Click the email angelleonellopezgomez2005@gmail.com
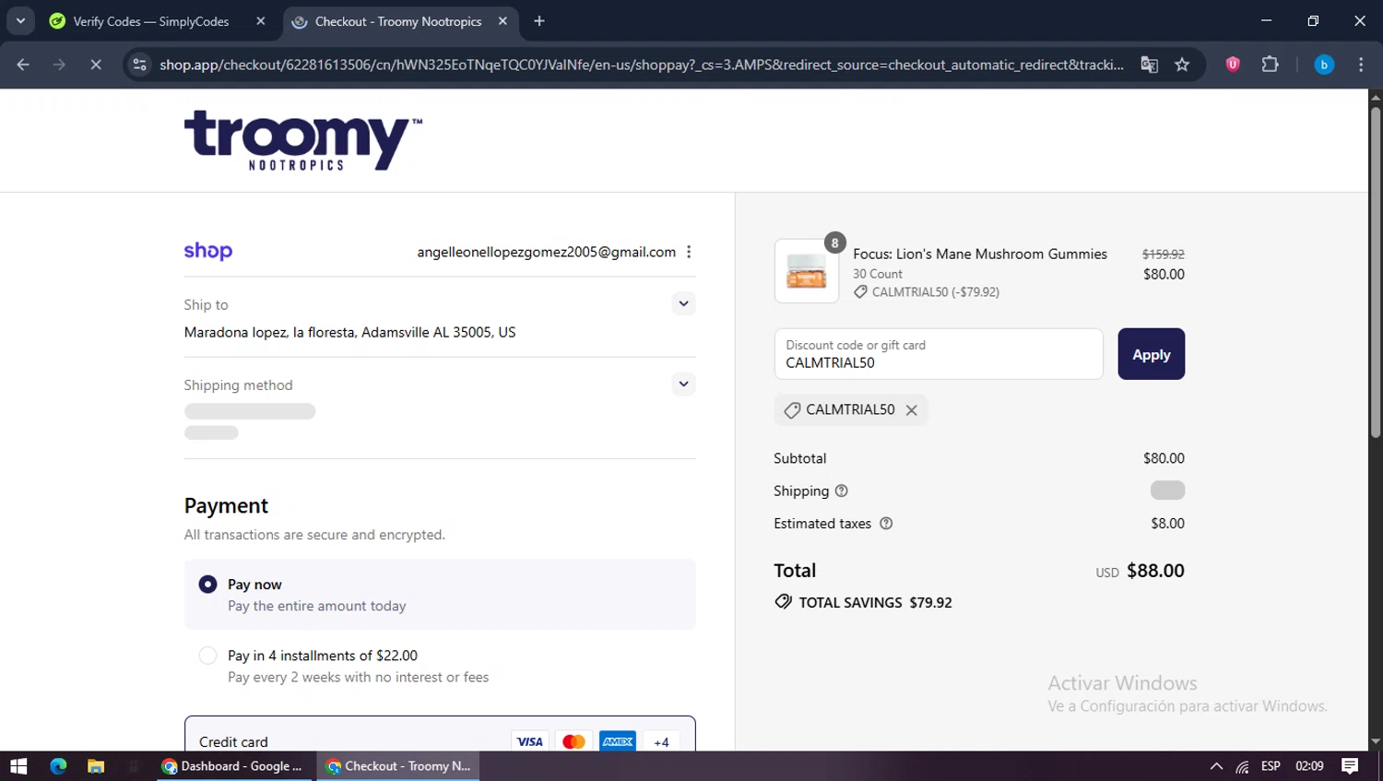Image resolution: width=1383 pixels, height=781 pixels. [546, 252]
